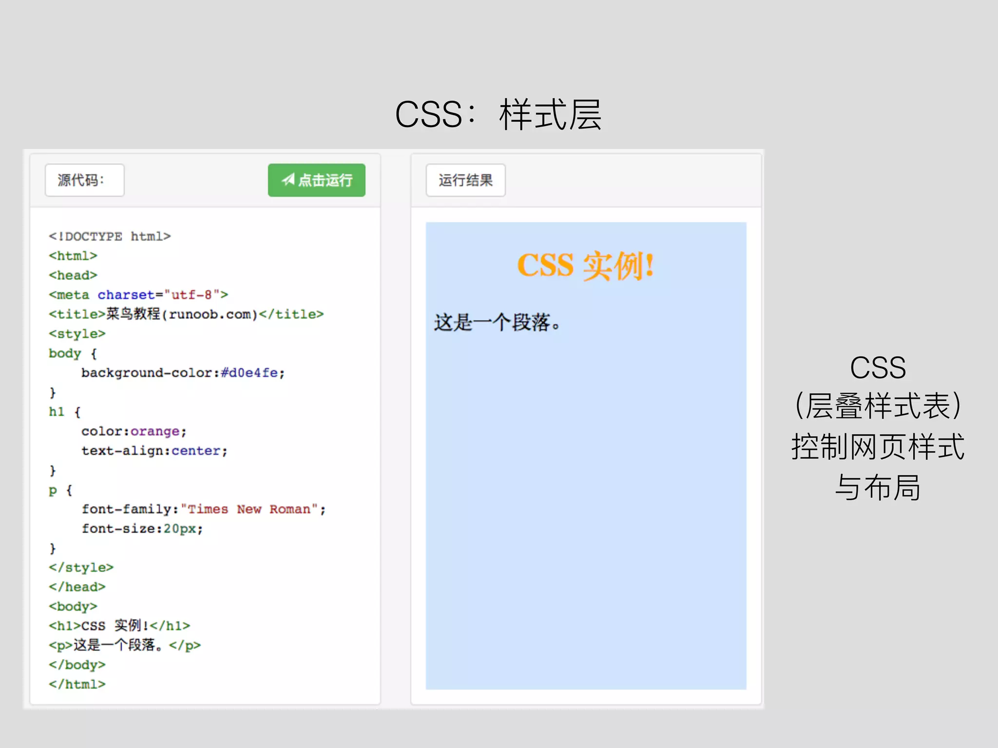The image size is (998, 748).
Task: Click the <p>这是一个段落。</p> code line
Action: coord(125,645)
